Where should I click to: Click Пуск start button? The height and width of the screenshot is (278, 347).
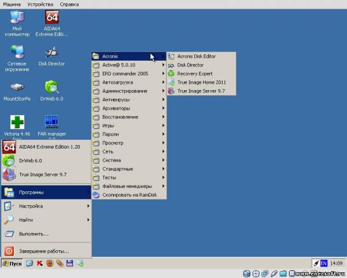(x=12, y=264)
